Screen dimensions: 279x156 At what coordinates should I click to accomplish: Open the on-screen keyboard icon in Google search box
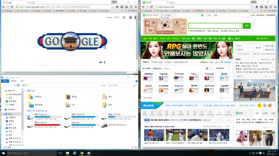[x=100, y=63]
